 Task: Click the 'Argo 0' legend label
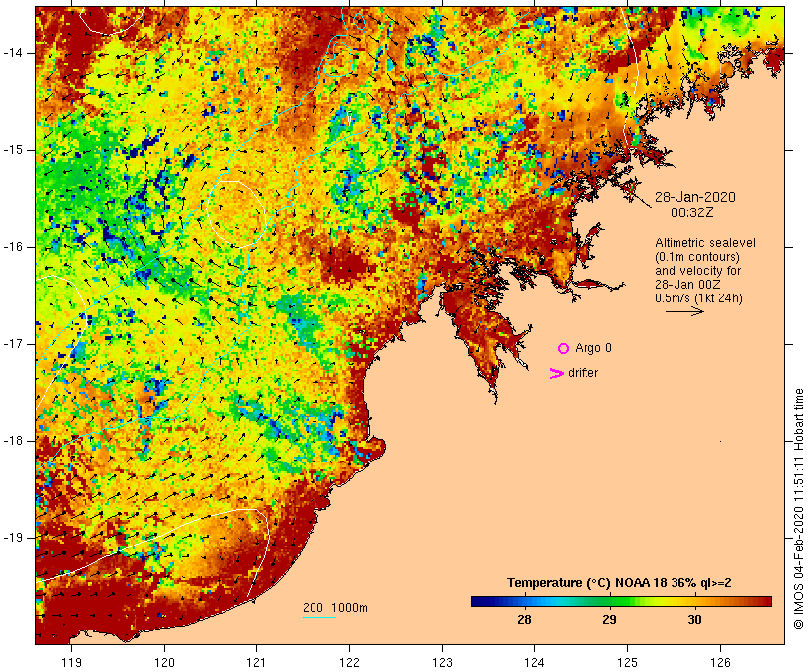tap(593, 348)
